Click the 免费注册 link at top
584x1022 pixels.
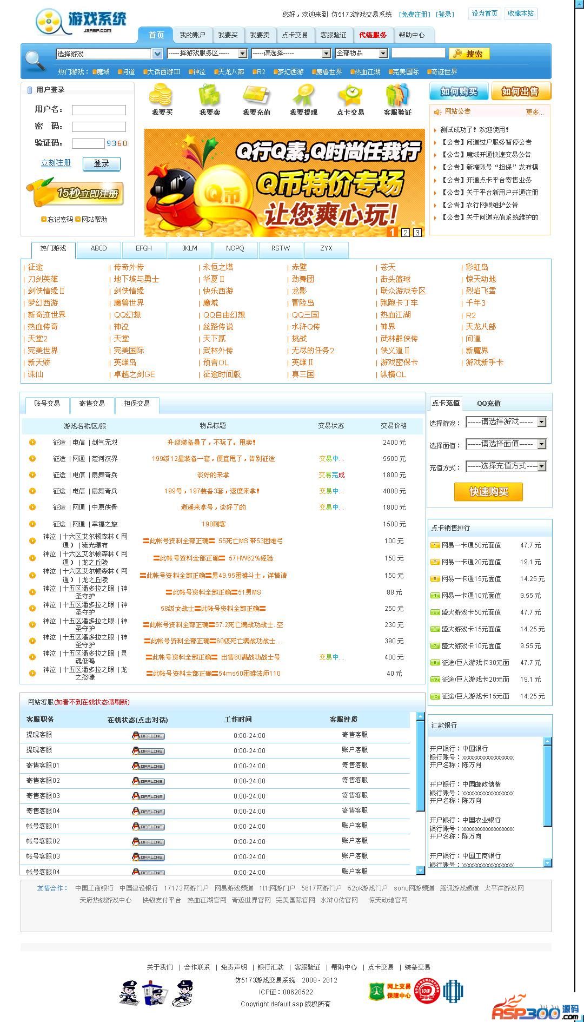[415, 14]
